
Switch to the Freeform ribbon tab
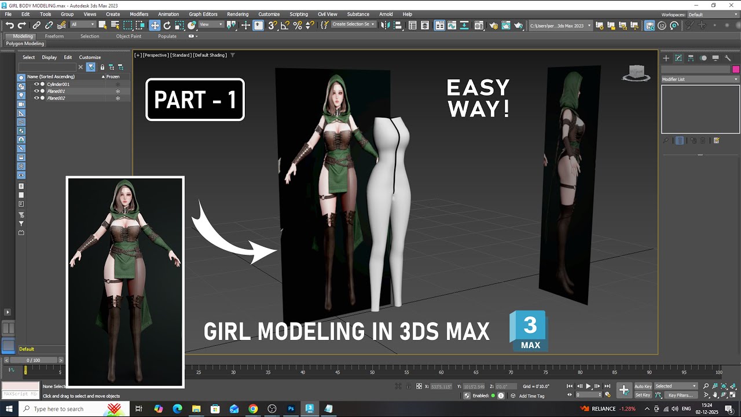point(54,36)
